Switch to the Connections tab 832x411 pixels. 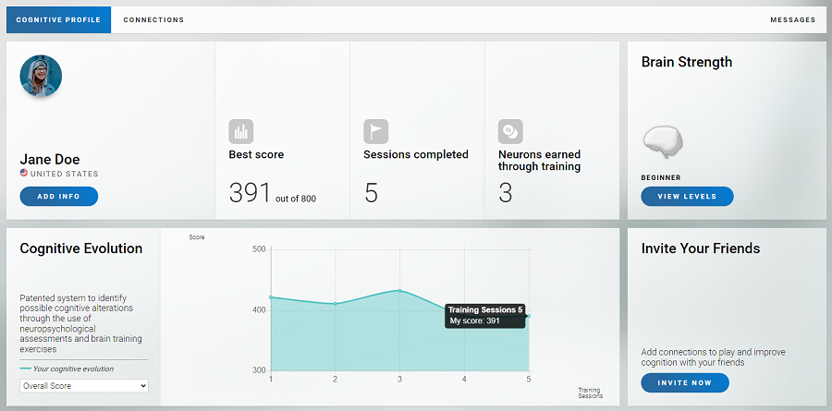point(153,19)
